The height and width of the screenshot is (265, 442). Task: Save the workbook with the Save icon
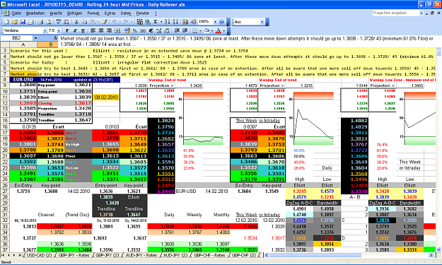click(23, 22)
